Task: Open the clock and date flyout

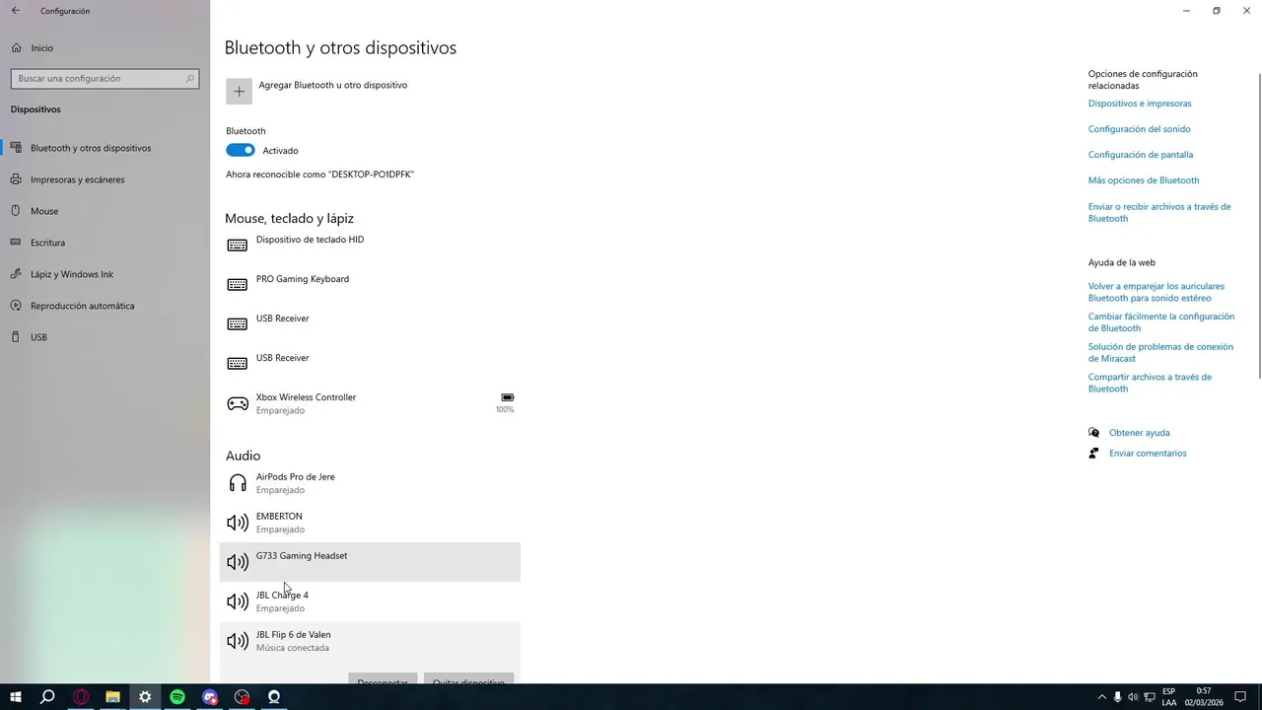Action: pyautogui.click(x=1204, y=697)
